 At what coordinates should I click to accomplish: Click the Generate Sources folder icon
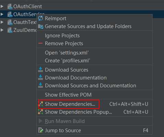tap(41, 26)
